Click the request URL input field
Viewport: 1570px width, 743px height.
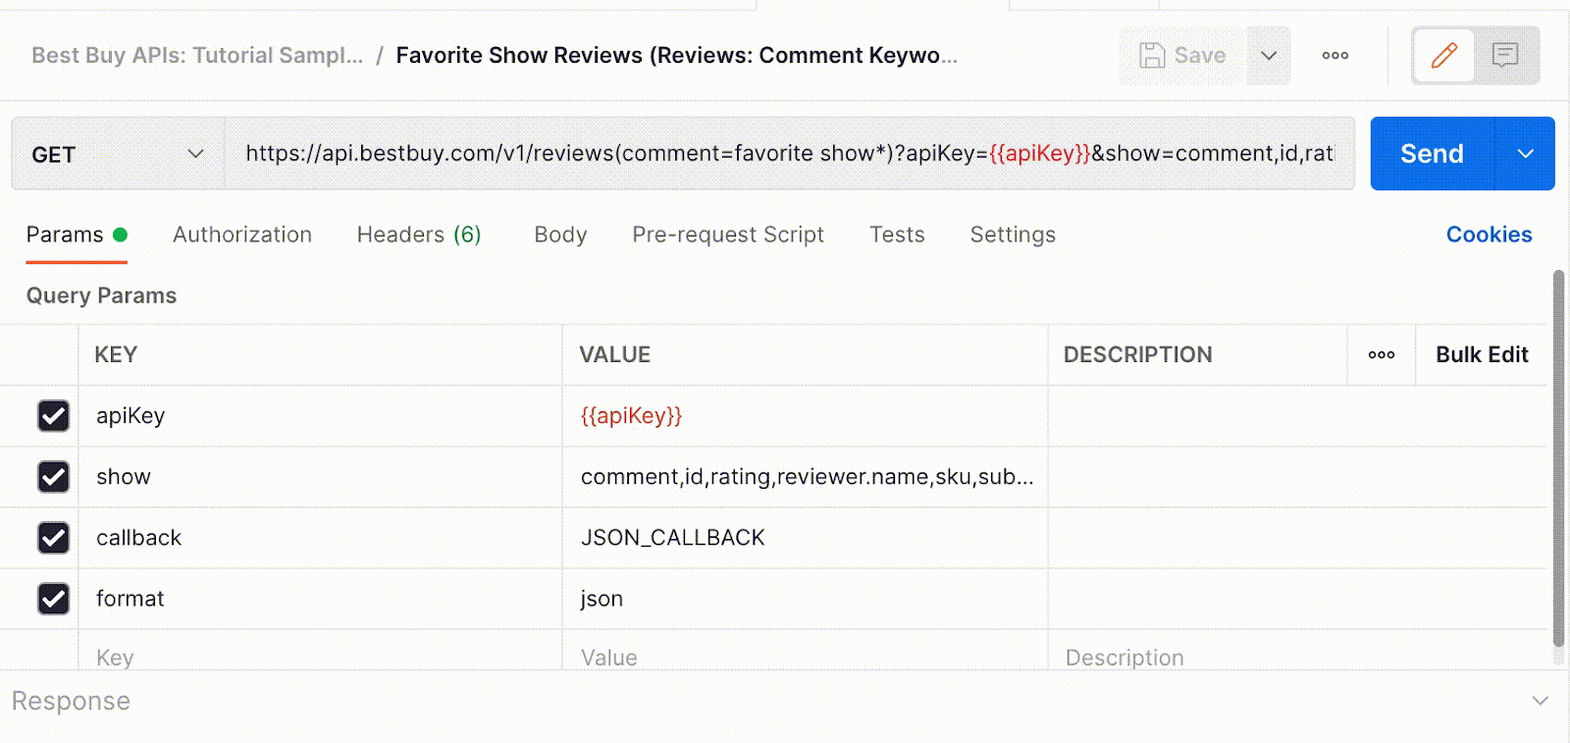pyautogui.click(x=790, y=153)
